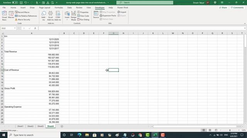Click Expansion Packs
The image size is (247, 138).
(108, 15)
